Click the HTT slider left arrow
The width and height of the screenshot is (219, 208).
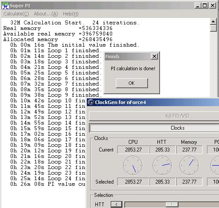pyautogui.click(x=116, y=205)
